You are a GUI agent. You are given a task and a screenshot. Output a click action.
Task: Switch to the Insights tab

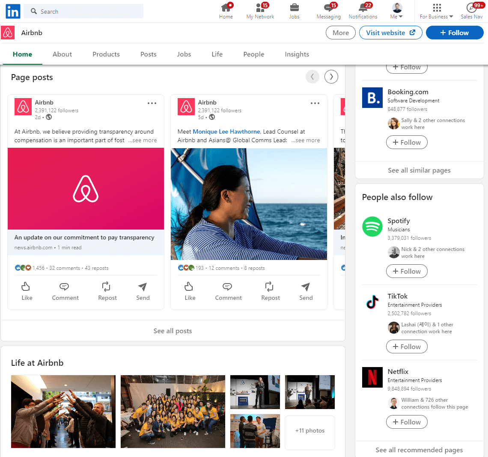coord(297,54)
